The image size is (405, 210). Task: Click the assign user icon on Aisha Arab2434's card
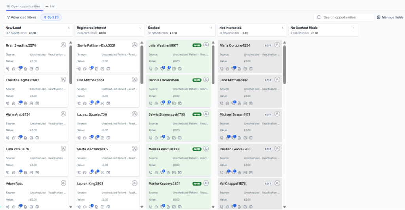pos(63,114)
